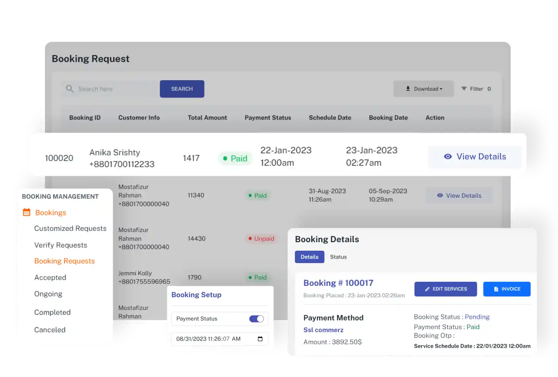
Task: Select the Details tab in Booking Details
Action: pos(309,257)
